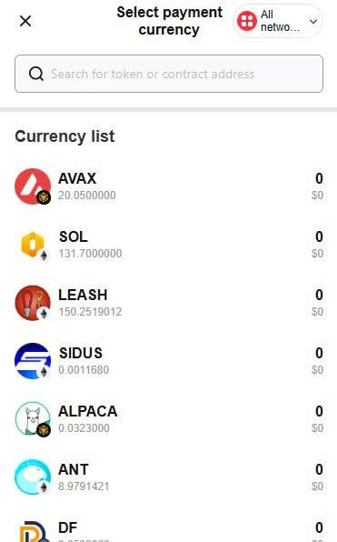Select the SIDUS currency name
Screen dimensions: 337x542
[x=81, y=353]
